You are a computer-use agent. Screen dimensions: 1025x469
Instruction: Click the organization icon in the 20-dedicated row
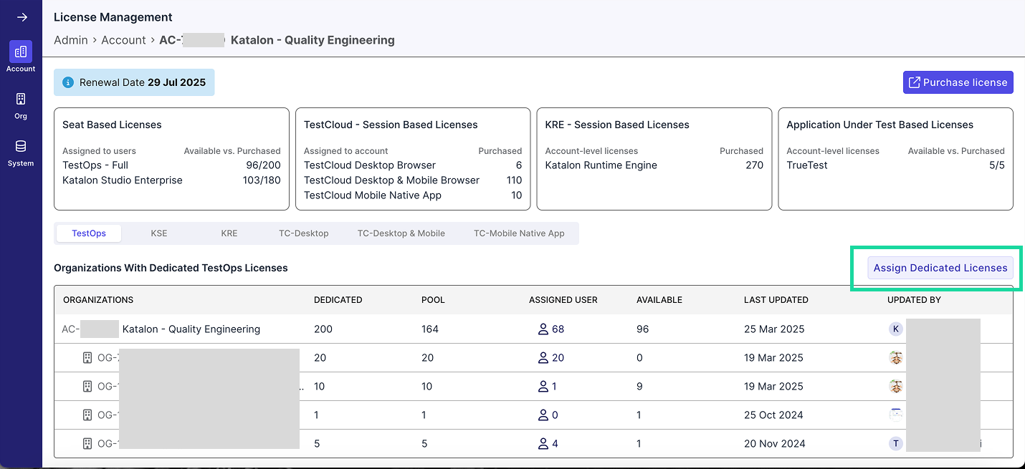[87, 358]
